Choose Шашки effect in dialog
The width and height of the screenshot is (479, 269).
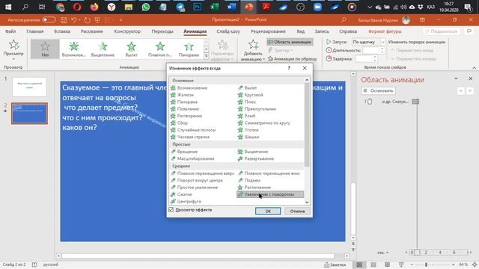coord(251,137)
